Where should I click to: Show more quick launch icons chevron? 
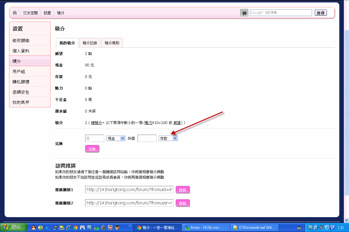tap(130, 226)
